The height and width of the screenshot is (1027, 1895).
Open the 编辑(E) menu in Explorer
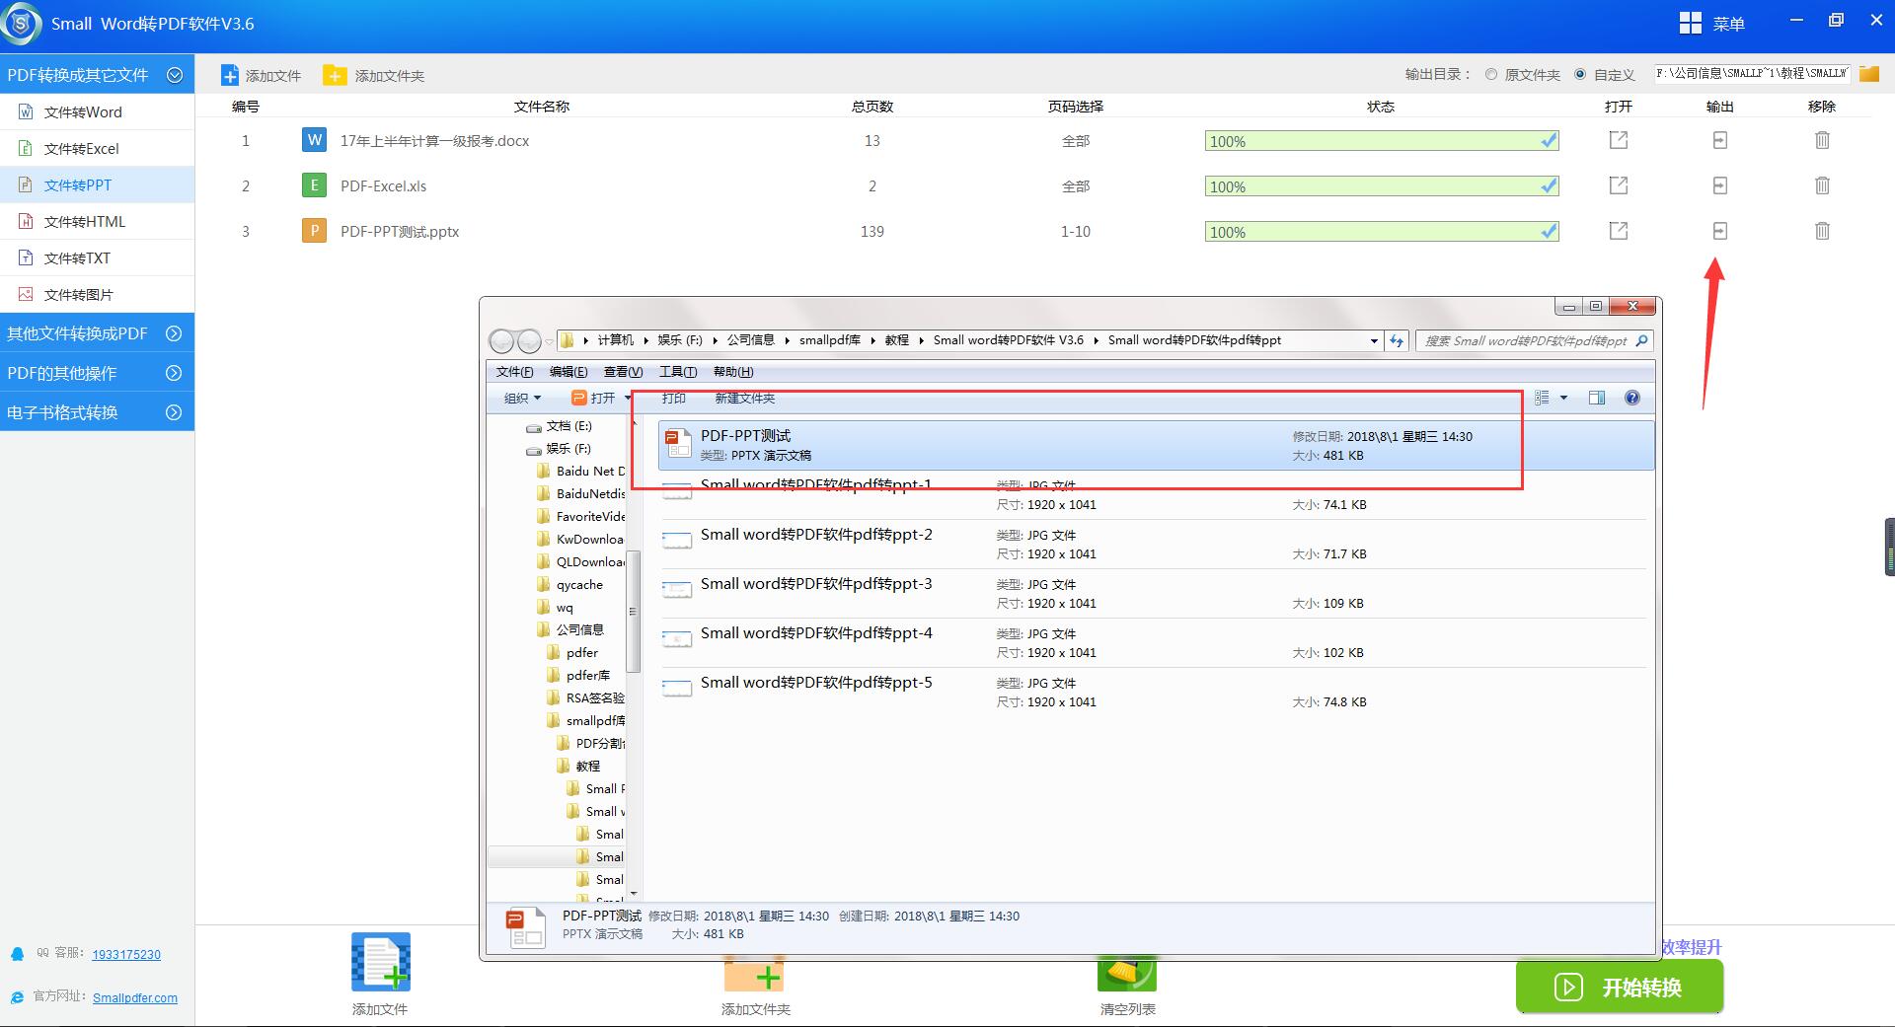click(568, 372)
